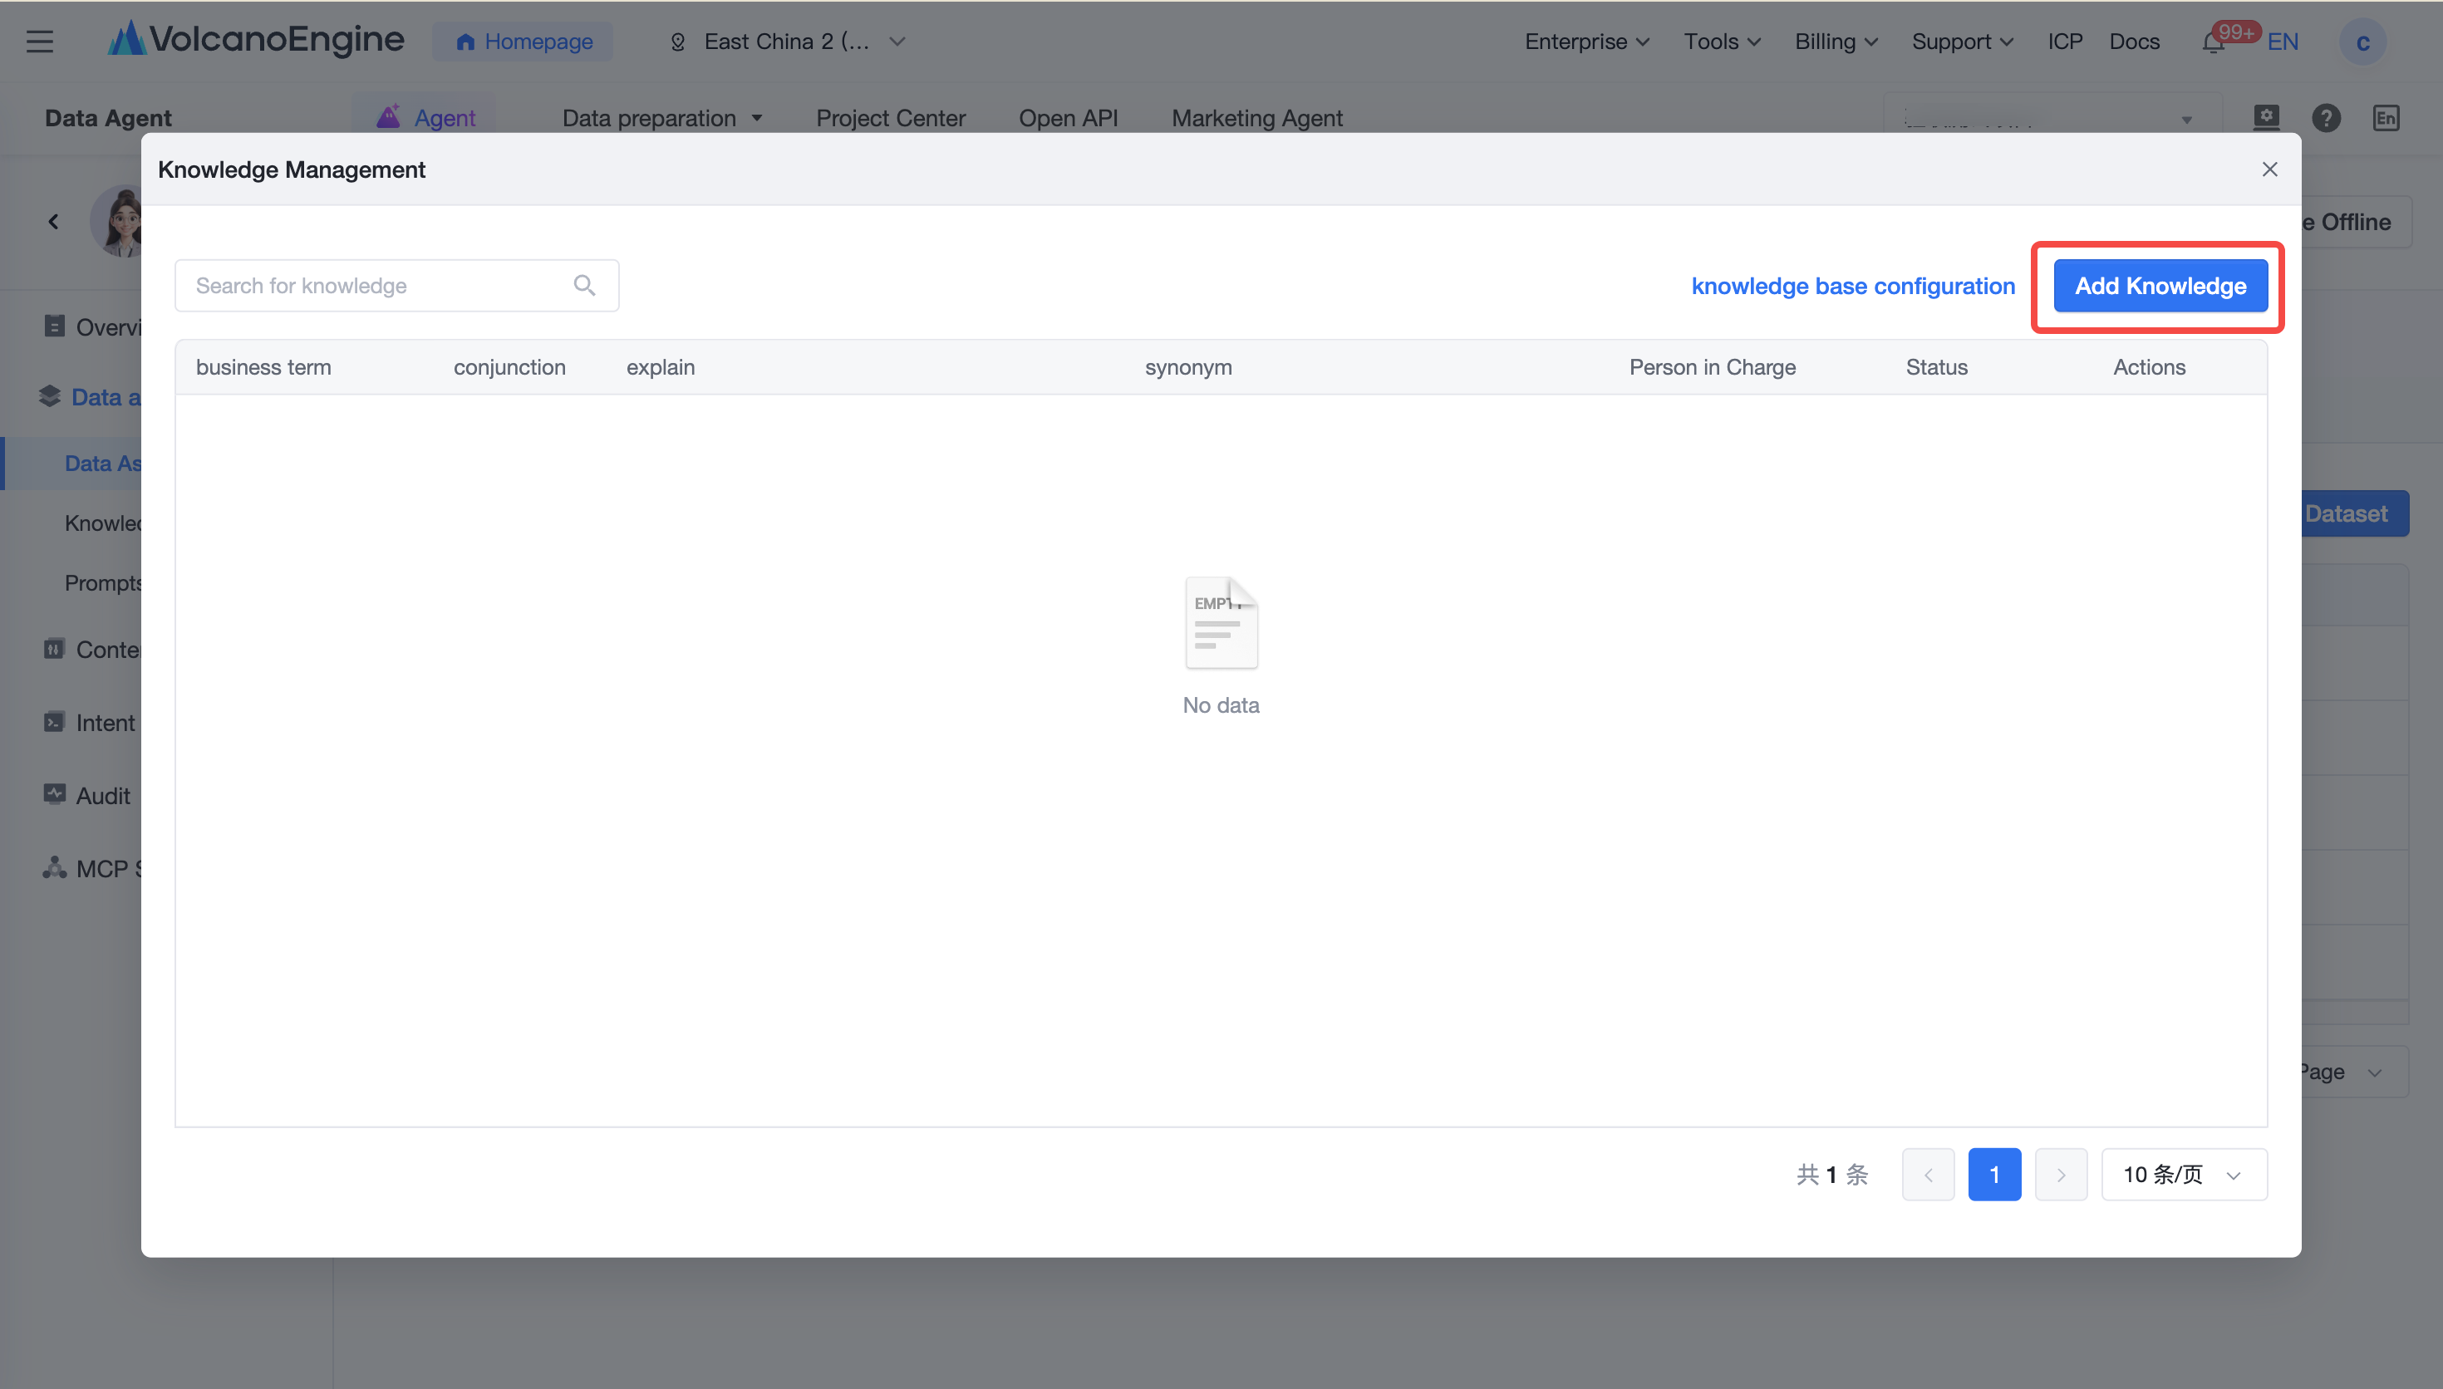Go to the next pagination page
The height and width of the screenshot is (1389, 2443).
tap(2061, 1173)
